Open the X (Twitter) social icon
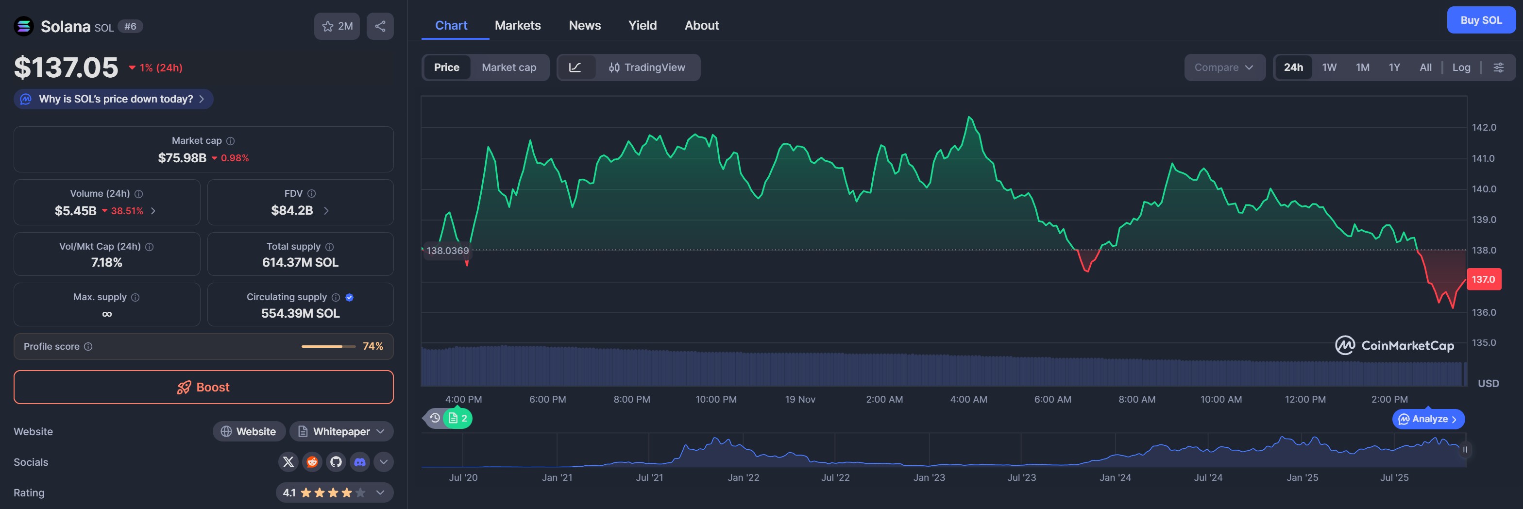1523x509 pixels. (288, 462)
